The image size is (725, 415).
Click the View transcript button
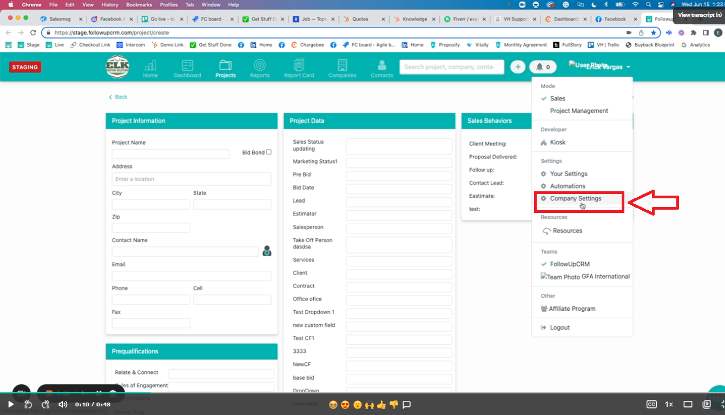(x=699, y=15)
